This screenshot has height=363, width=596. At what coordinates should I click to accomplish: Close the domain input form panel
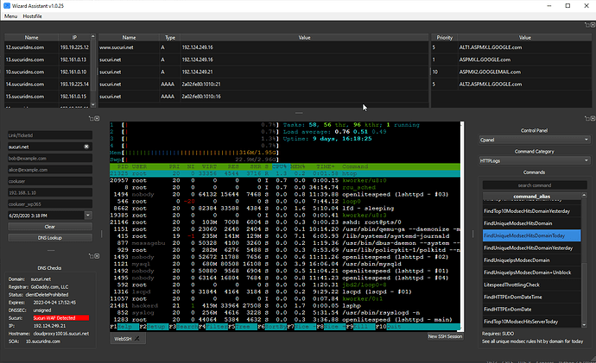[x=97, y=118]
